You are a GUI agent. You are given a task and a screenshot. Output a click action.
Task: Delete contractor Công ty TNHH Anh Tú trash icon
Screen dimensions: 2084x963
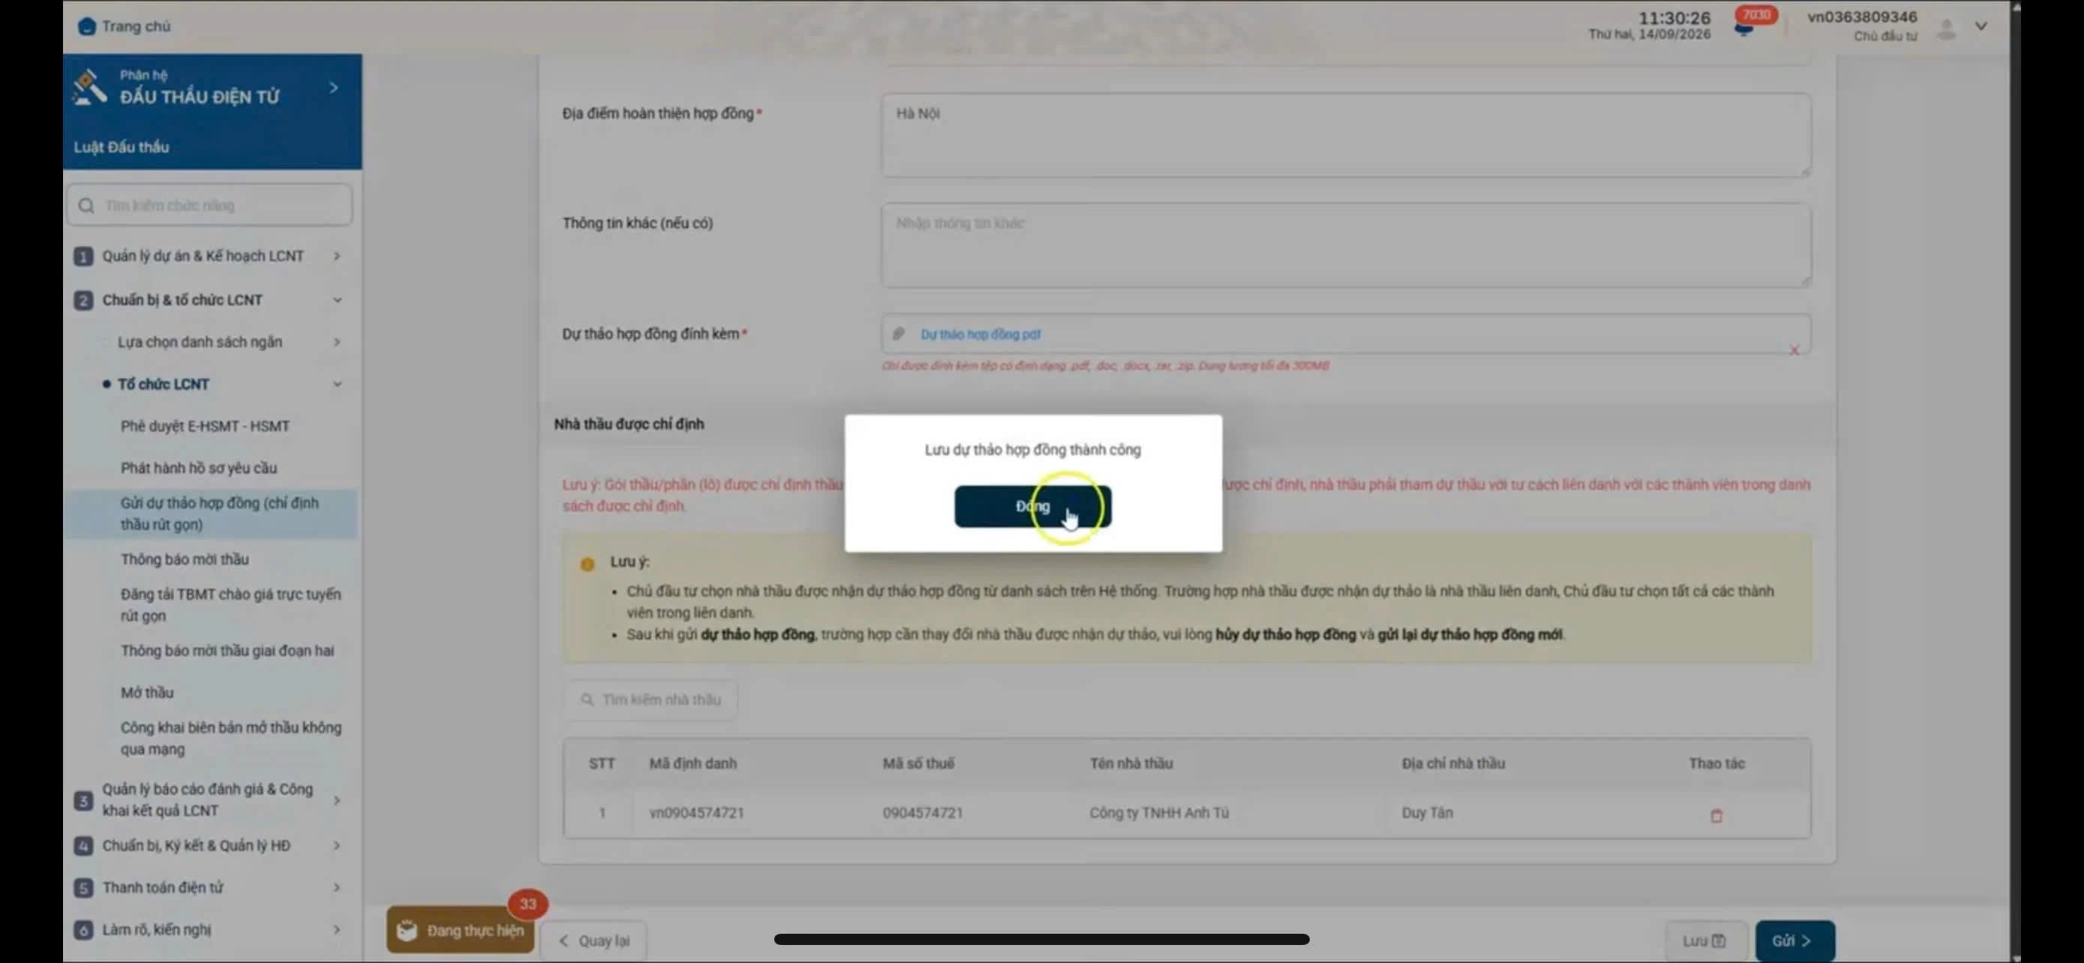coord(1716,815)
